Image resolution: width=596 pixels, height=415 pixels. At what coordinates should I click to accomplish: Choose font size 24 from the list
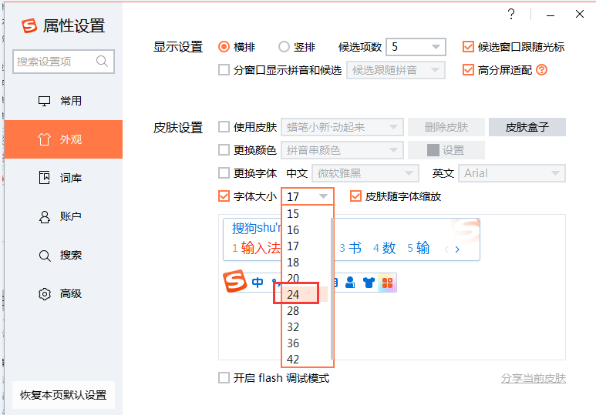pos(306,295)
